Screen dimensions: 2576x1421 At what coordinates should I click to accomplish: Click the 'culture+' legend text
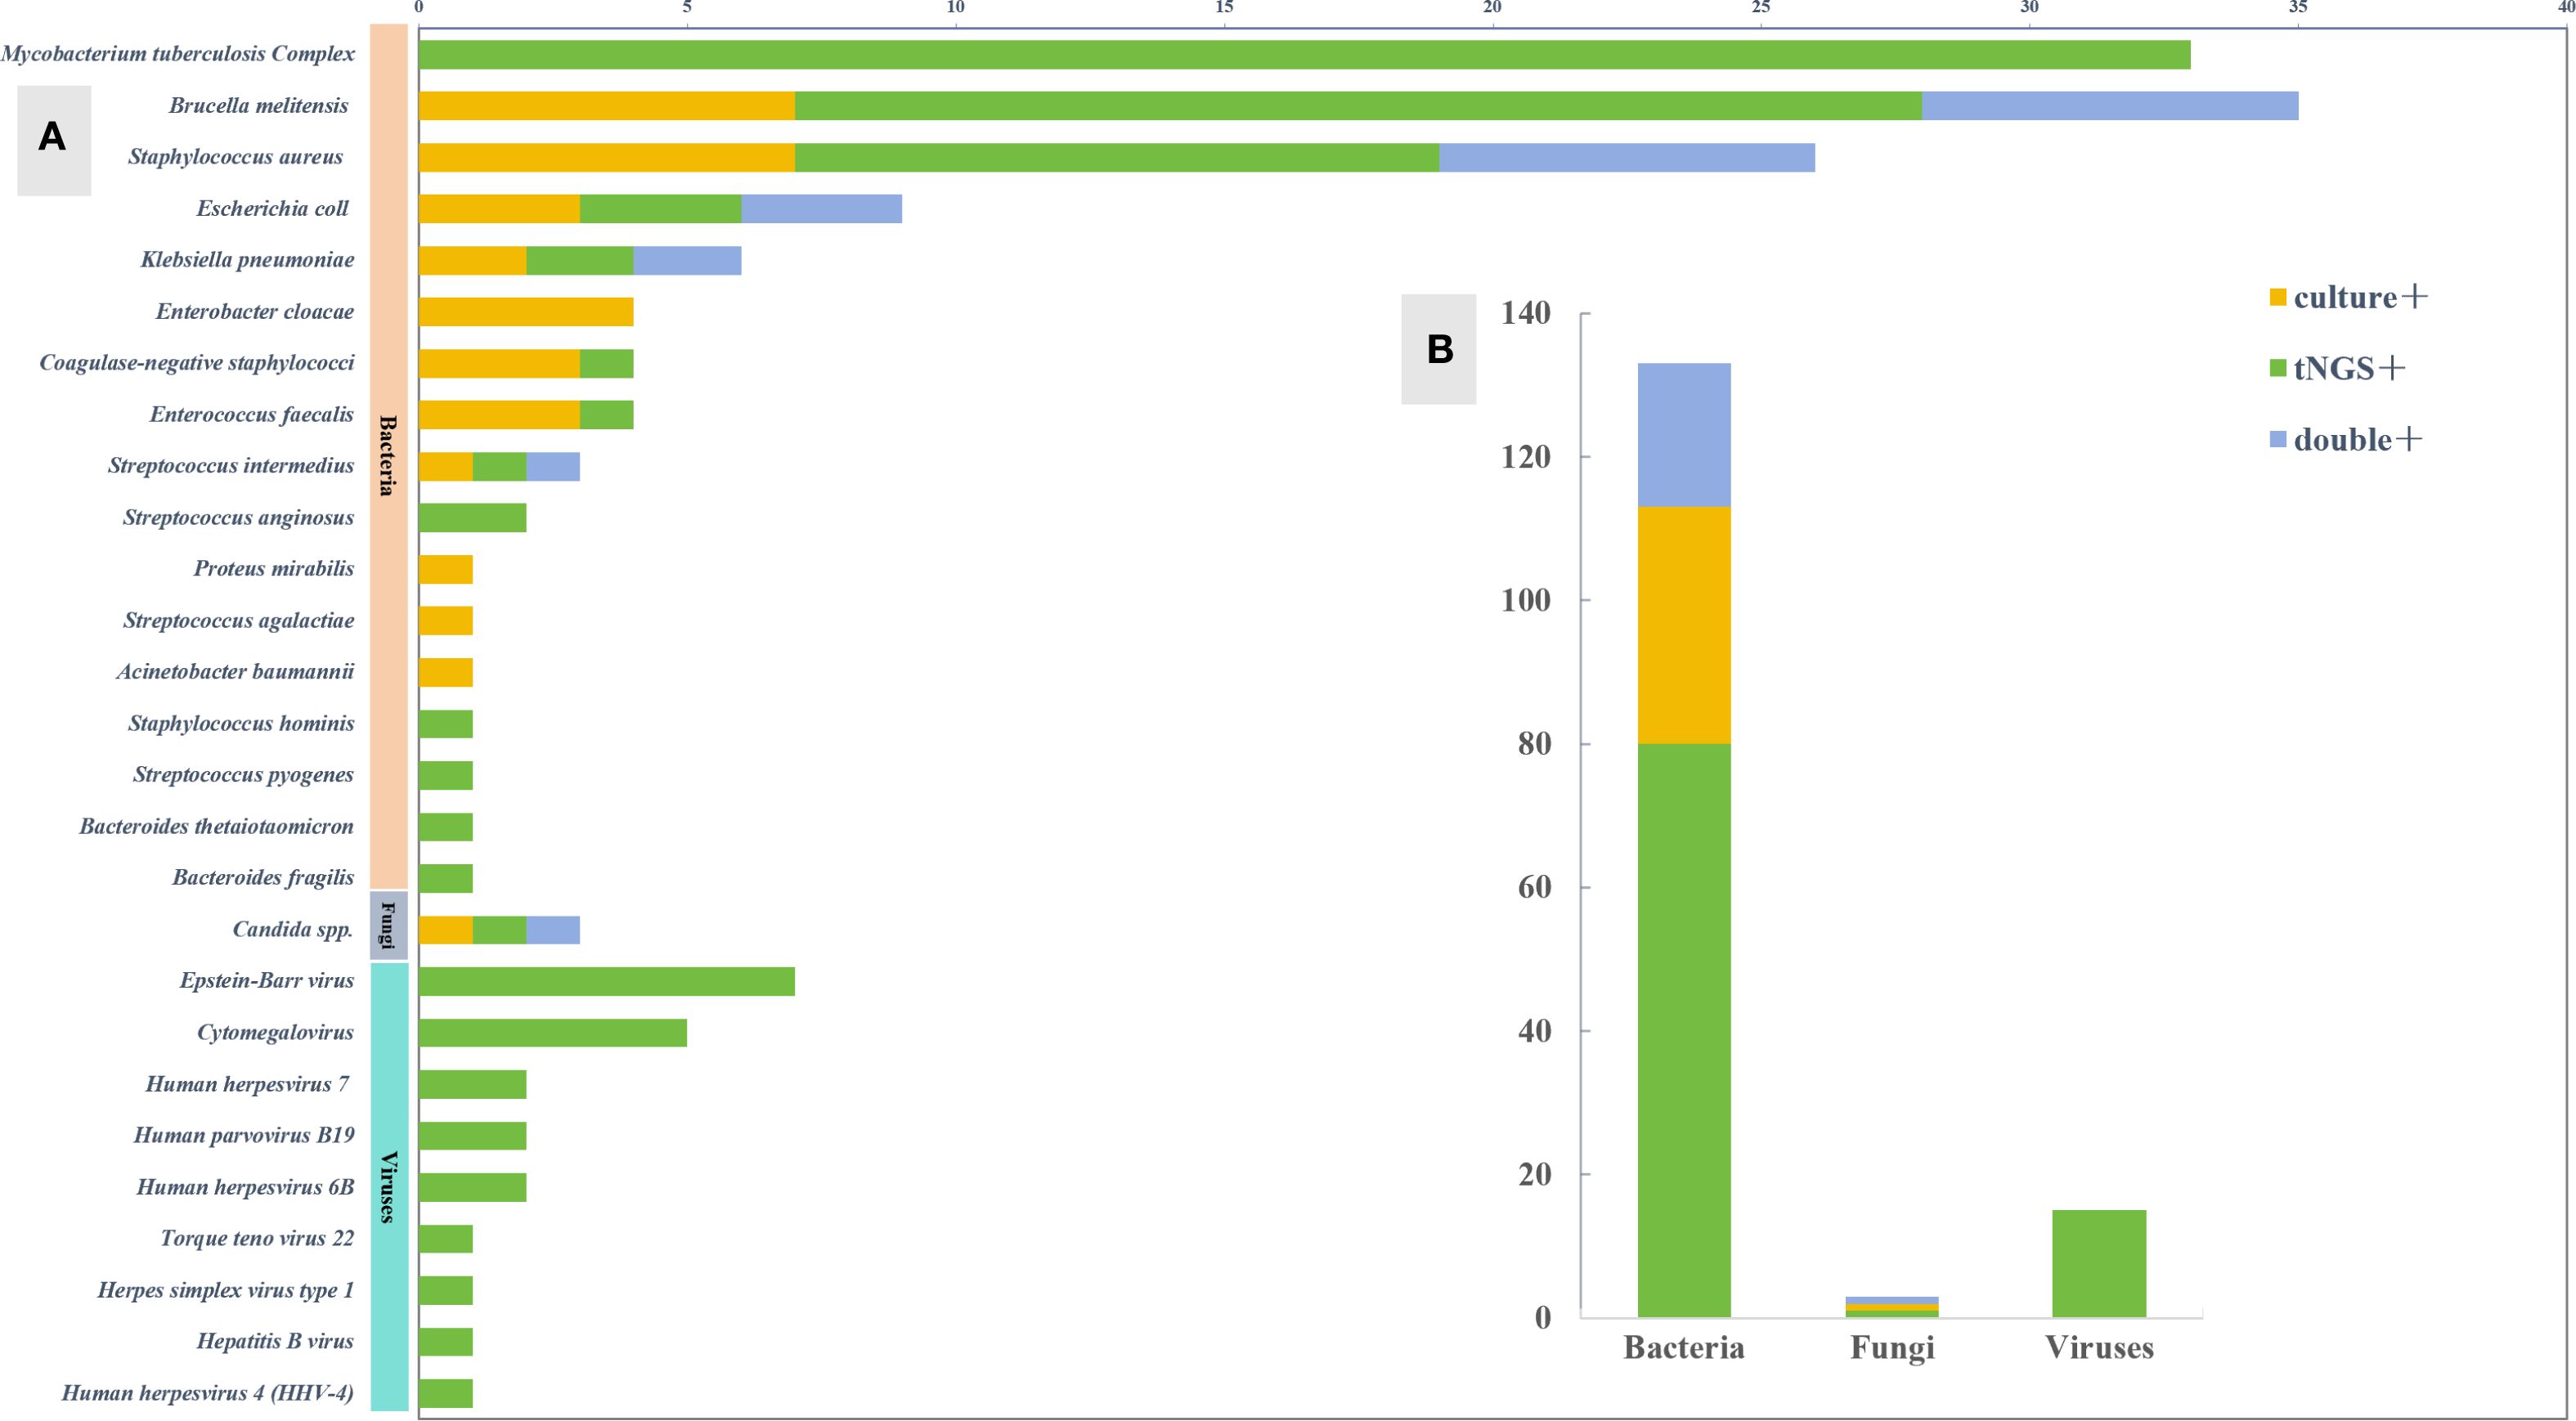(x=2360, y=297)
